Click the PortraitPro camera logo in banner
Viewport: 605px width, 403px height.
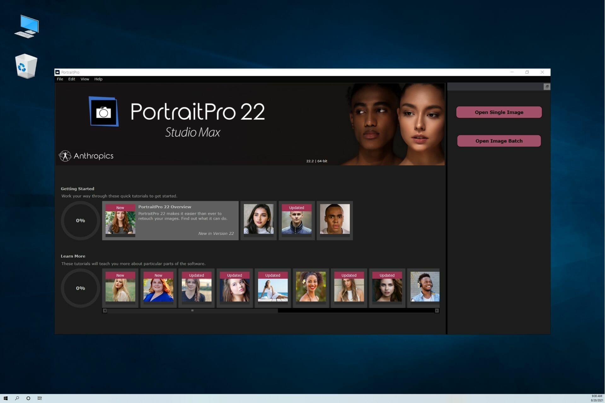[104, 111]
